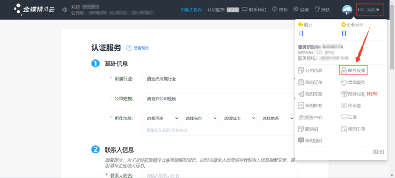The image size is (395, 178).
Task: Open 我的订单
Action: (314, 82)
